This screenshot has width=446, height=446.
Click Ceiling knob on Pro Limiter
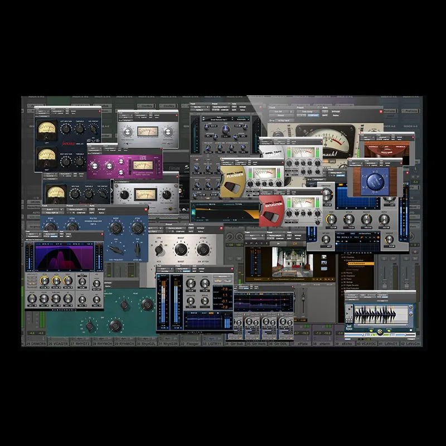coord(205,284)
